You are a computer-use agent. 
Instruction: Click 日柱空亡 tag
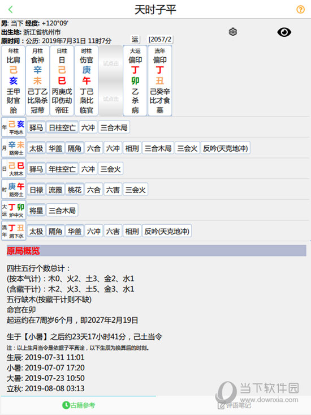point(62,127)
